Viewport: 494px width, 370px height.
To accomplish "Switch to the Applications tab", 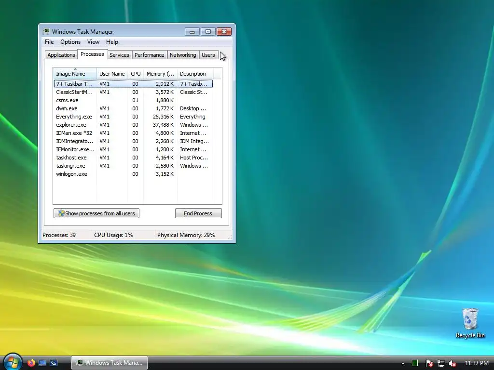I will tap(61, 55).
